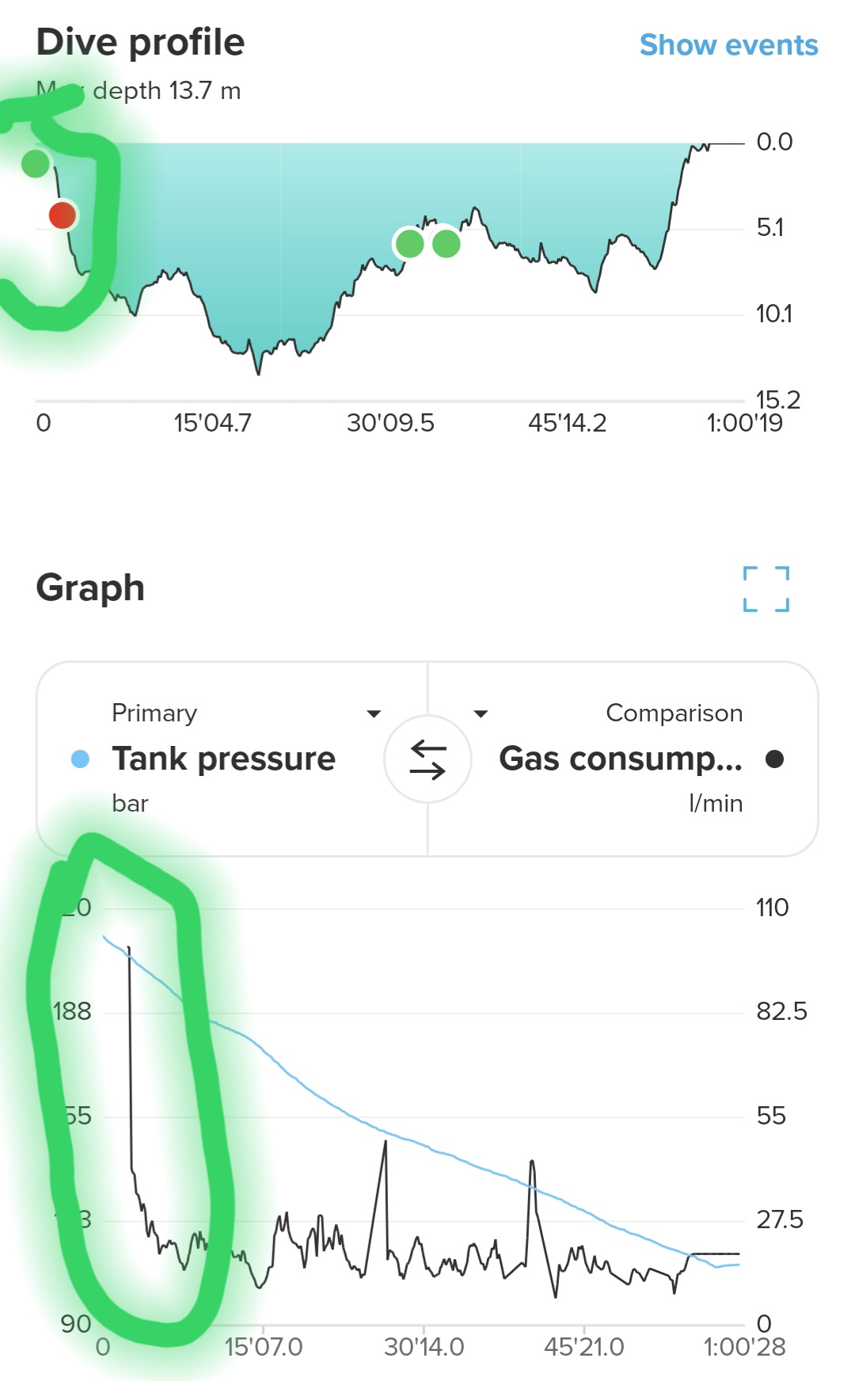Viewport: 855px width, 1381px height.
Task: Tap the second green marker near 30 minutes
Action: (446, 243)
